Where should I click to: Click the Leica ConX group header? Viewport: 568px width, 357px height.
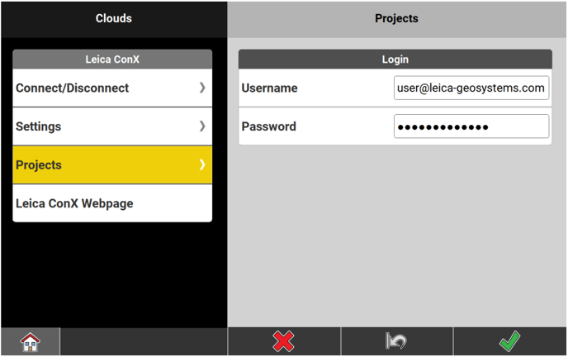click(112, 59)
